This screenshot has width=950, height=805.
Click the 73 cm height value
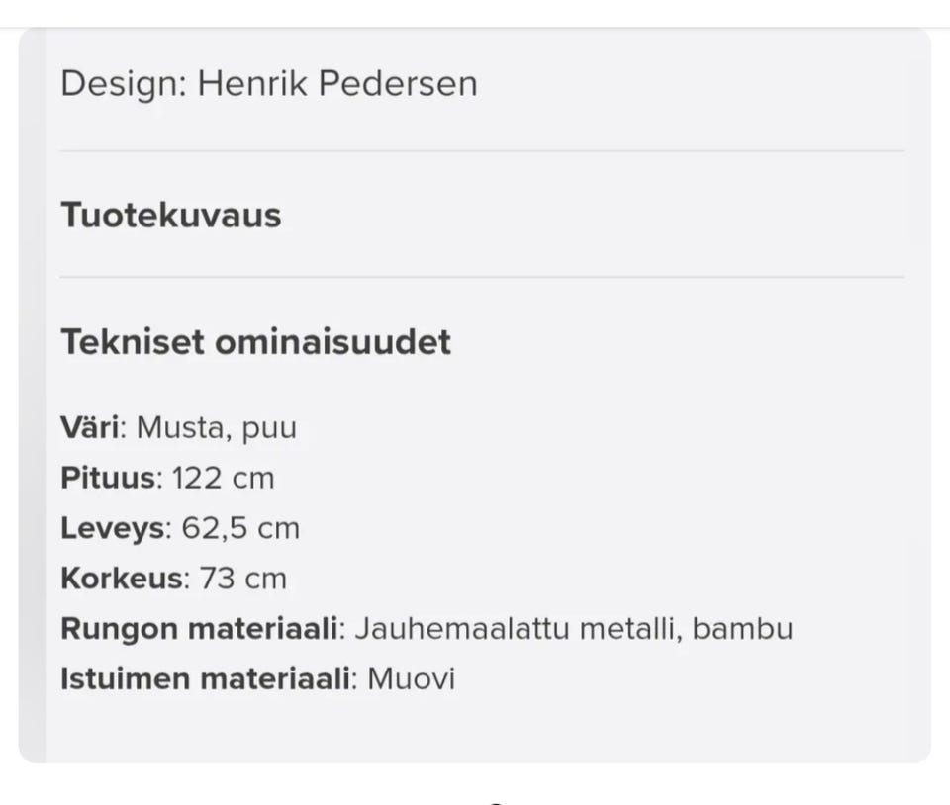click(243, 579)
